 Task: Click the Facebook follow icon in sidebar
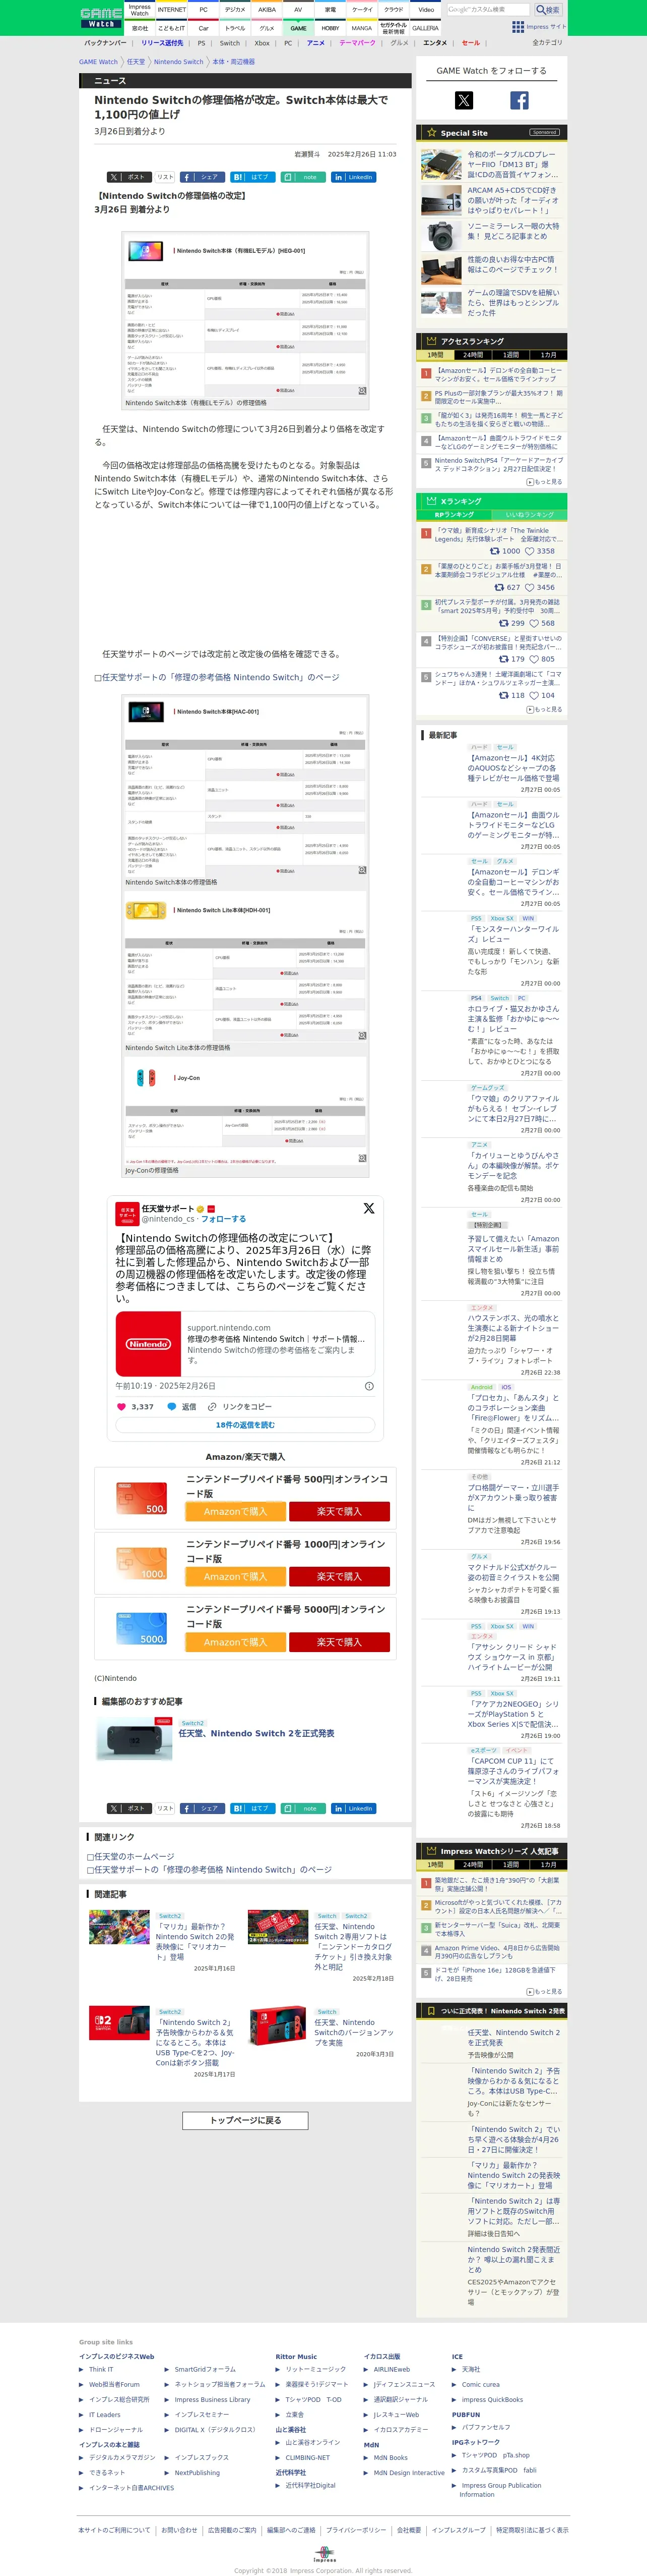[519, 100]
